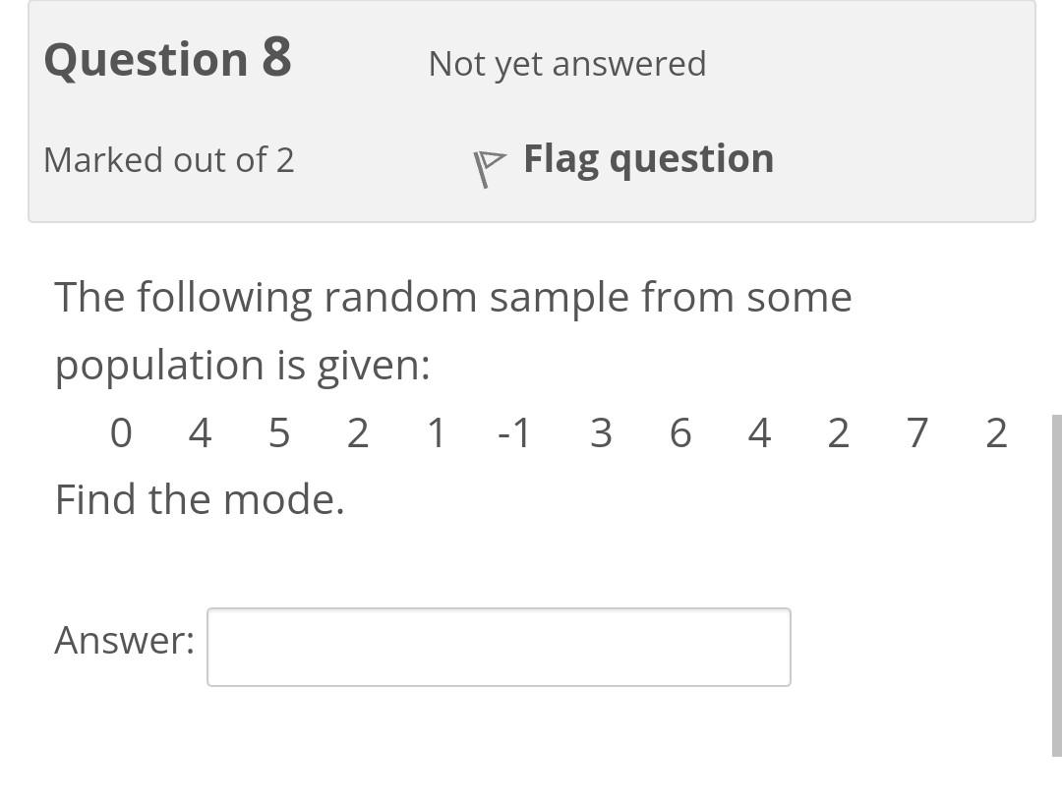
Task: Click the first 4 in the data row
Action: [200, 431]
